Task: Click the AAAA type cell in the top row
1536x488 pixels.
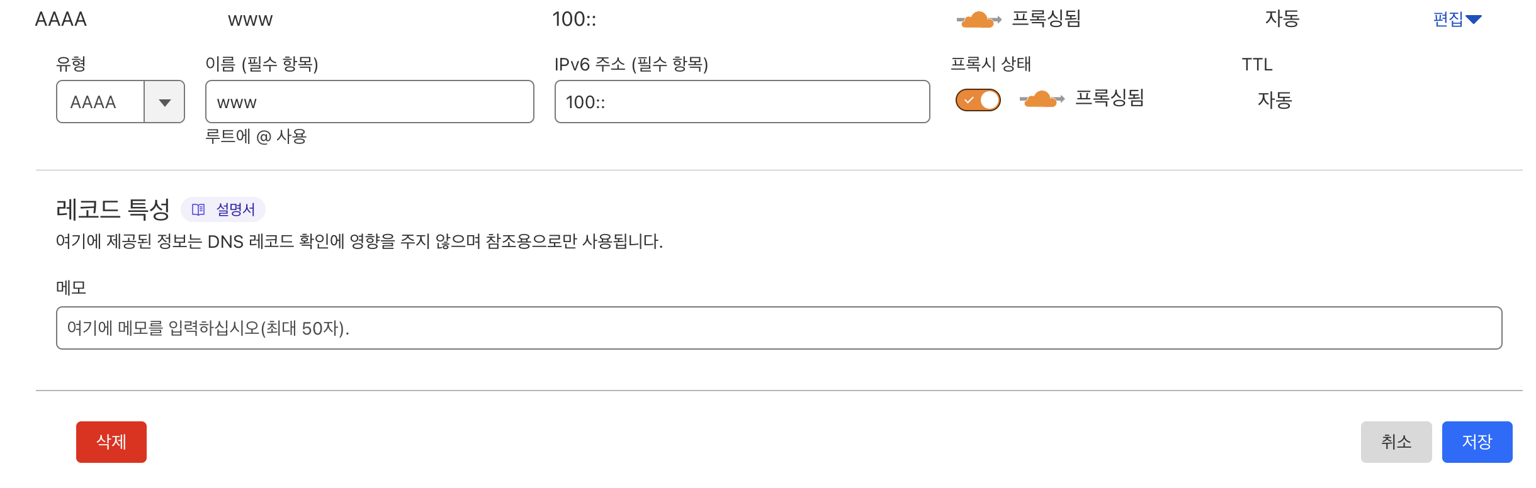Action: coord(61,19)
